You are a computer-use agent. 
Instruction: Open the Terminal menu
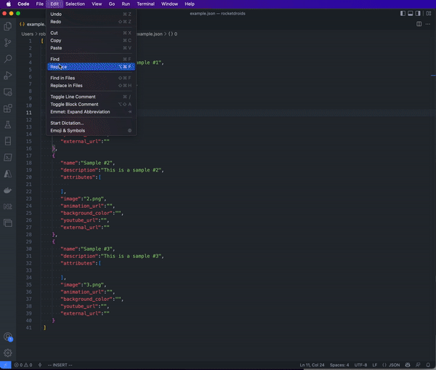coord(146,4)
